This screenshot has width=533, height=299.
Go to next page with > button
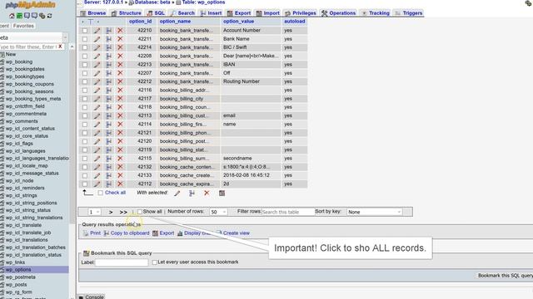[111, 213]
